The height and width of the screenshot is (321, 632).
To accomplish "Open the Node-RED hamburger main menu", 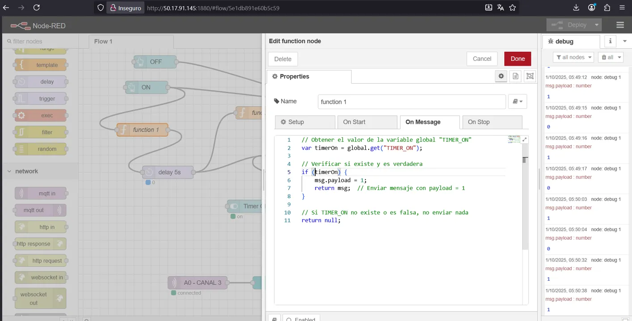I will point(619,25).
